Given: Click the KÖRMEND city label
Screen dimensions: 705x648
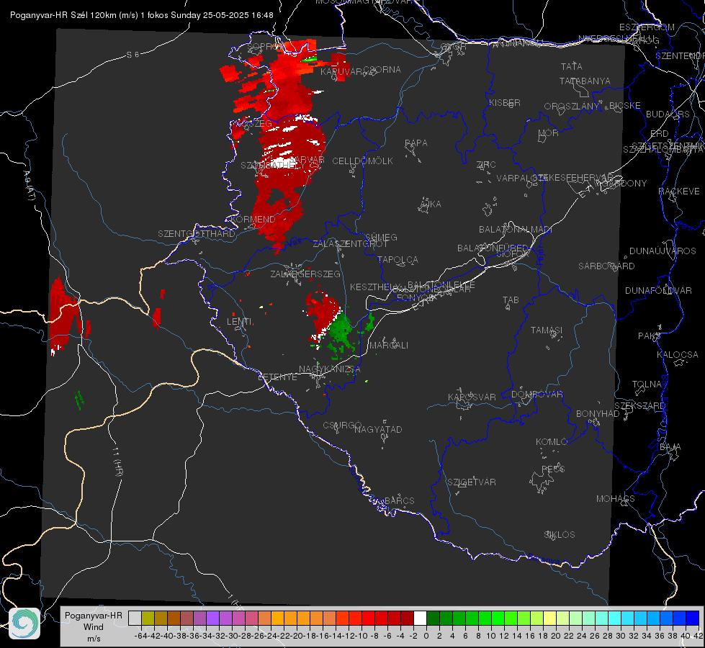Looking at the screenshot, I should (253, 220).
